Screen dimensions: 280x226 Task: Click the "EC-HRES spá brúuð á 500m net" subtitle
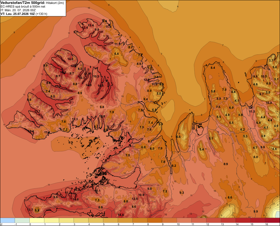(23, 7)
